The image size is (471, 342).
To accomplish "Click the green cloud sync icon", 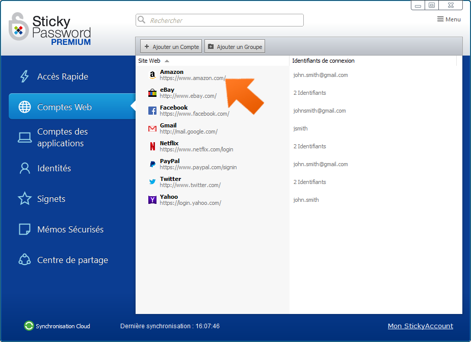I will click(29, 326).
